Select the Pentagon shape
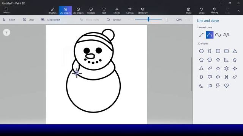This screenshot has height=136, width=243. coord(201,60)
